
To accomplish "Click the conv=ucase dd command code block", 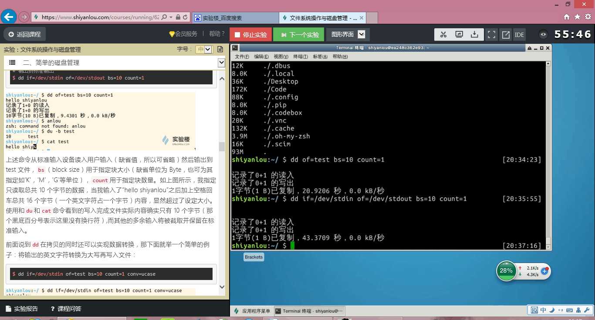I will pyautogui.click(x=111, y=274).
